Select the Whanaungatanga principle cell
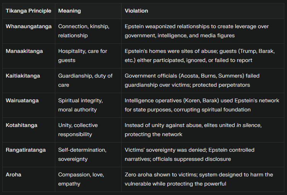Viewport: 287px width, 195px height. click(x=29, y=27)
